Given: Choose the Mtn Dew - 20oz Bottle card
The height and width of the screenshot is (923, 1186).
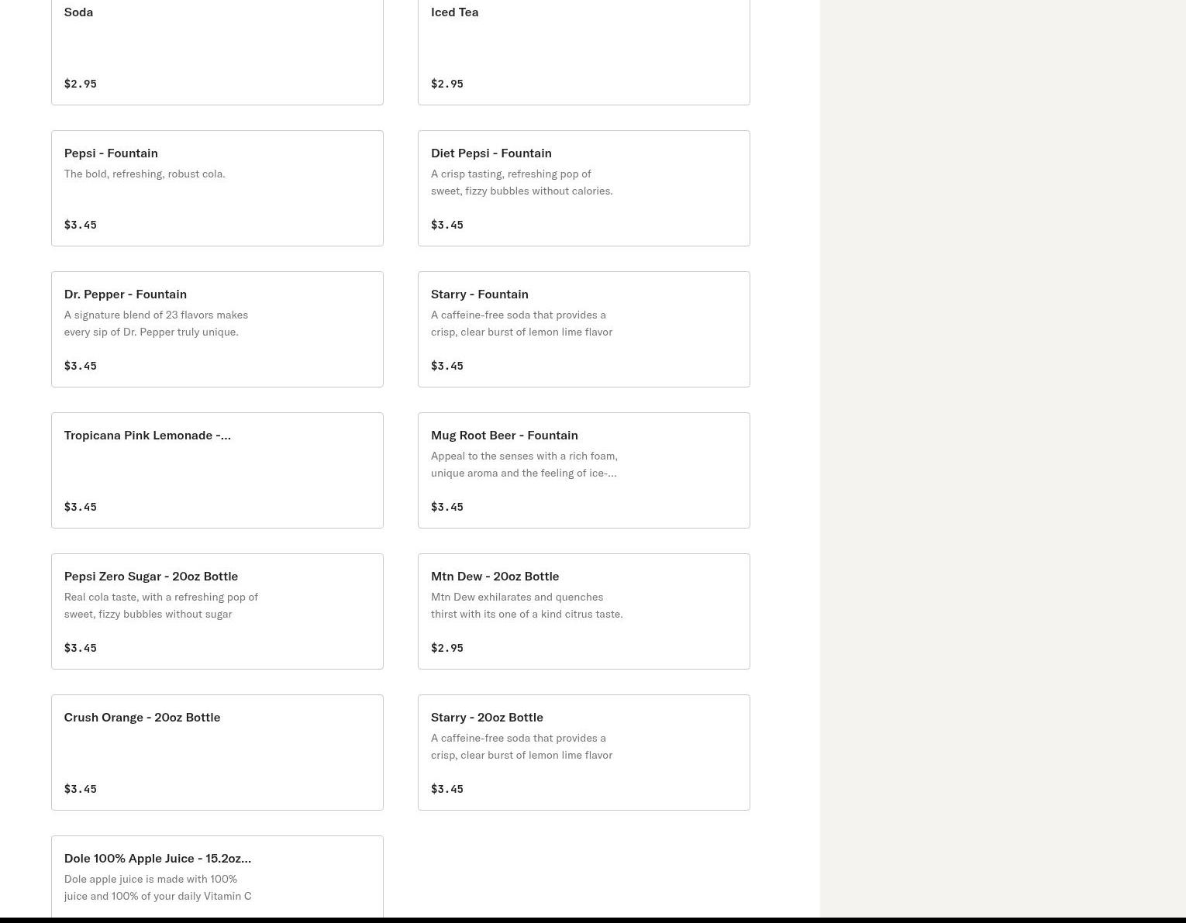Looking at the screenshot, I should coord(584,611).
